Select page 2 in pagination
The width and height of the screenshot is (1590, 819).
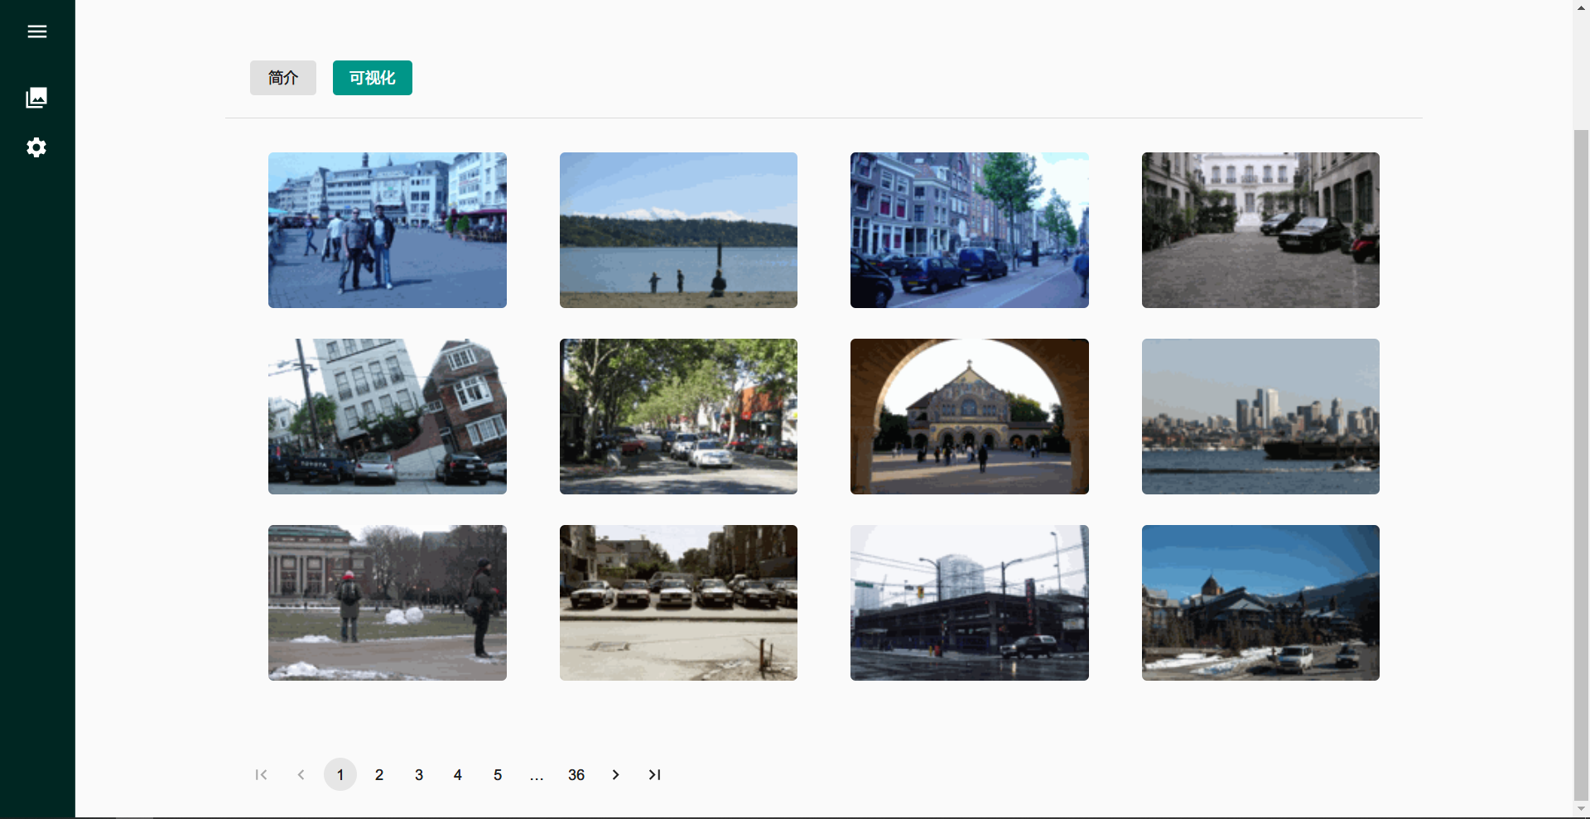[379, 774]
